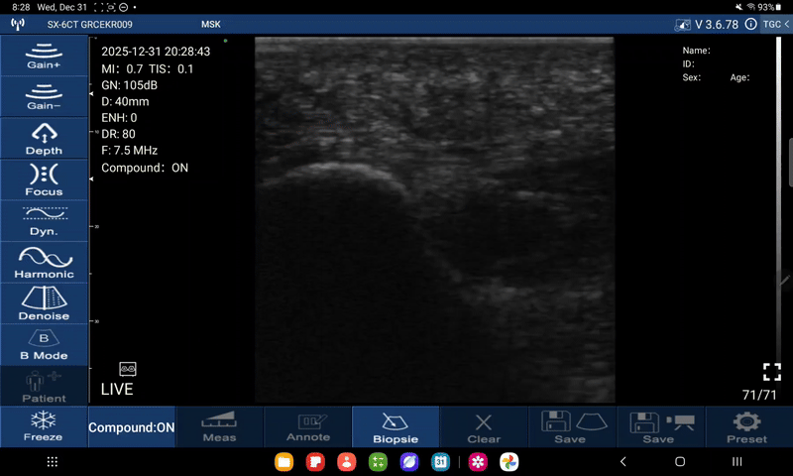This screenshot has height=476, width=793.
Task: Tap the SX-6CT GRCEKR009 probe name
Action: [x=90, y=24]
